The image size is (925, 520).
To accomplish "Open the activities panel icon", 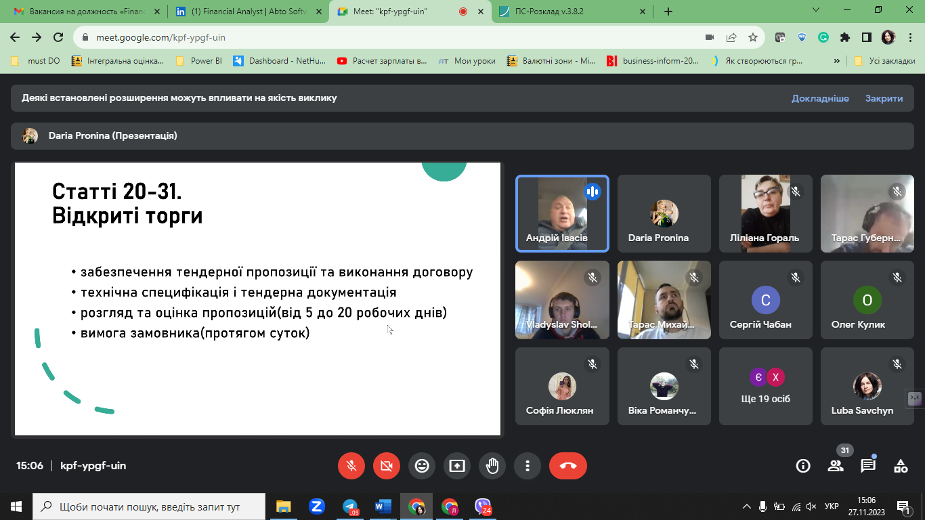I will [901, 466].
